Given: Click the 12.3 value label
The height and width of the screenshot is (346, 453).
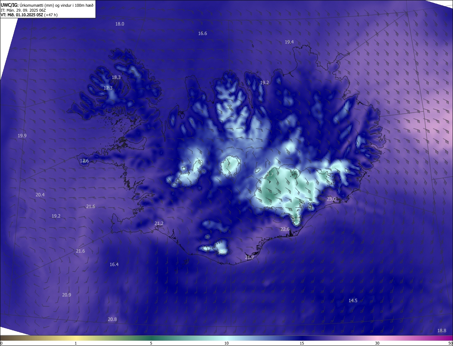Looking at the screenshot, I should point(108,88).
